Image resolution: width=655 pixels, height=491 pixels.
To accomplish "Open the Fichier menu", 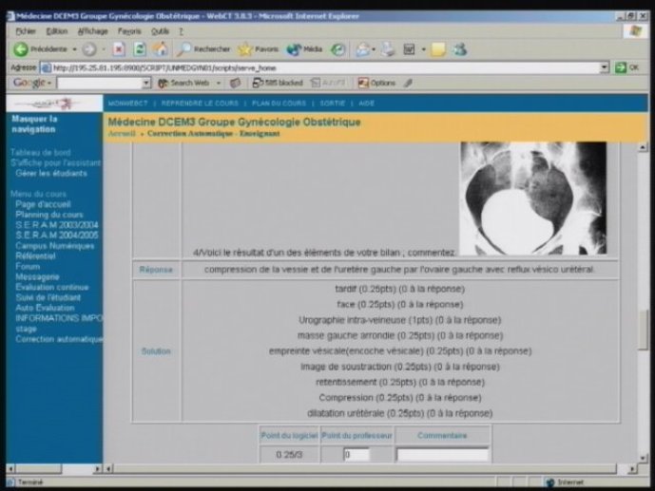I will (26, 31).
